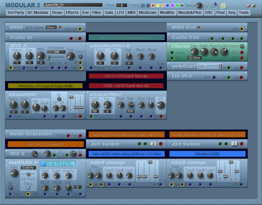This screenshot has width=262, height=205.
Task: Click the Tools button
Action: pyautogui.click(x=244, y=13)
